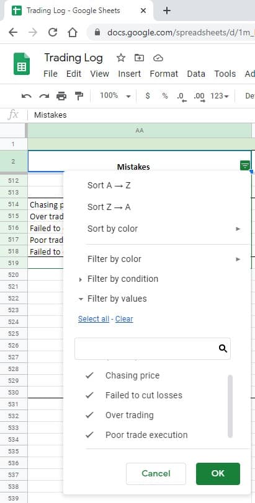The height and width of the screenshot is (503, 255).
Task: Collapse the Filter by values section
Action: (113, 299)
